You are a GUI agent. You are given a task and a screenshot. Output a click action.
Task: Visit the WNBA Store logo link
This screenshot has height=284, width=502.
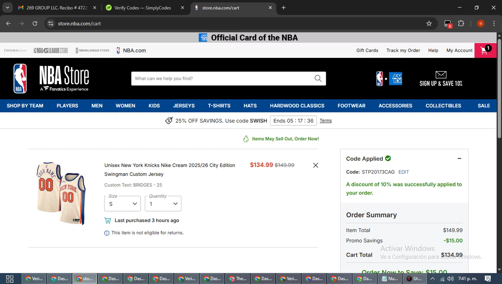point(15,50)
